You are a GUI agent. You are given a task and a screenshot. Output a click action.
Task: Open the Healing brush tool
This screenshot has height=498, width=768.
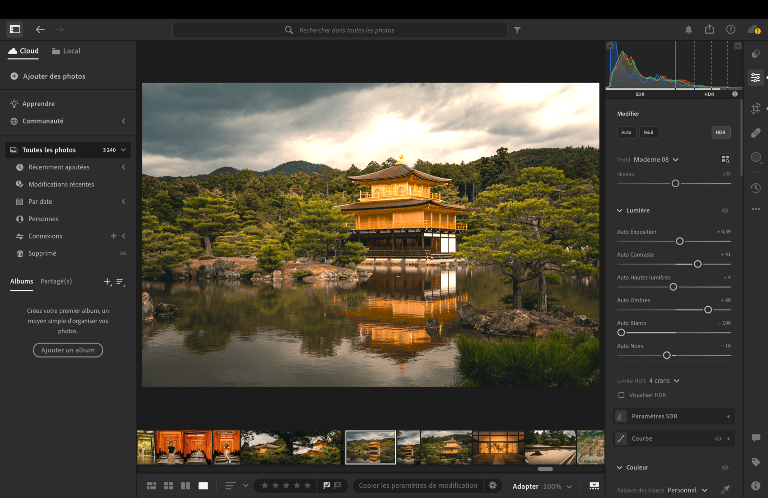coord(756,133)
